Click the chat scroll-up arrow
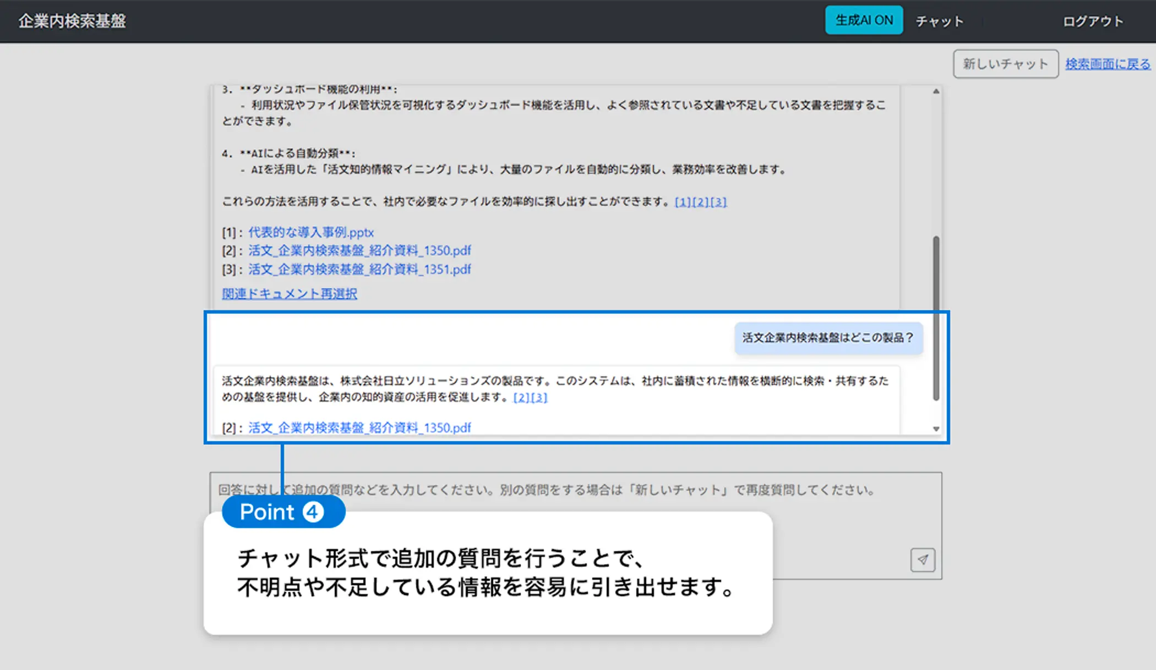1156x670 pixels. click(936, 91)
